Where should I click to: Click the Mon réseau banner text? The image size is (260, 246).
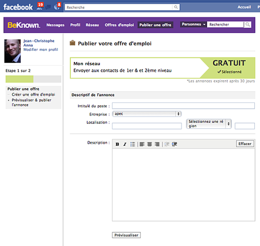click(86, 63)
